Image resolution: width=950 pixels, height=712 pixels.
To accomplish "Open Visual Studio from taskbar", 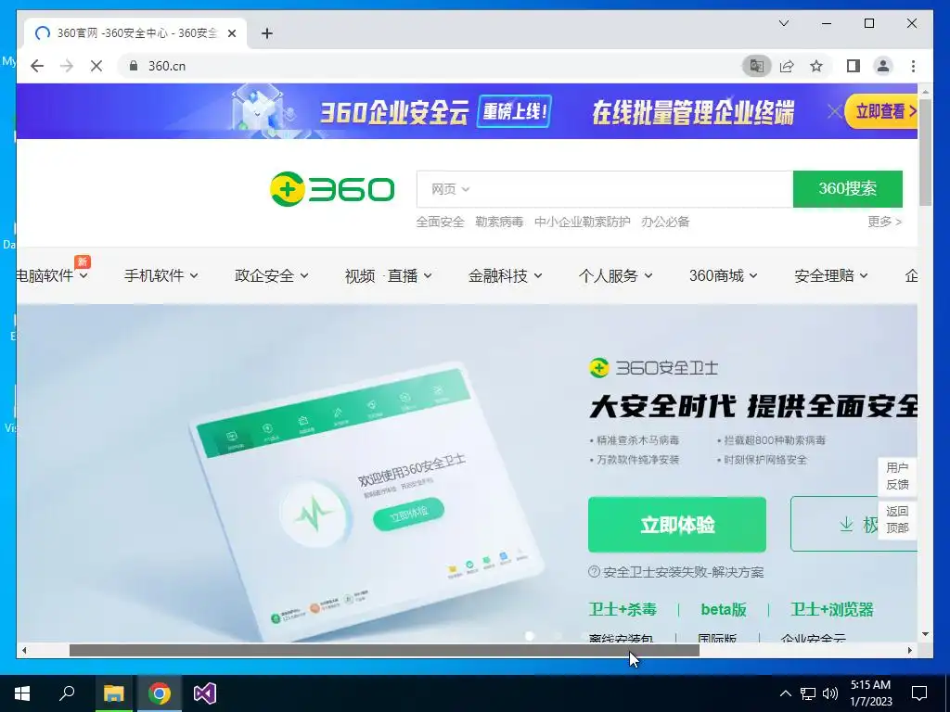I will coord(205,693).
